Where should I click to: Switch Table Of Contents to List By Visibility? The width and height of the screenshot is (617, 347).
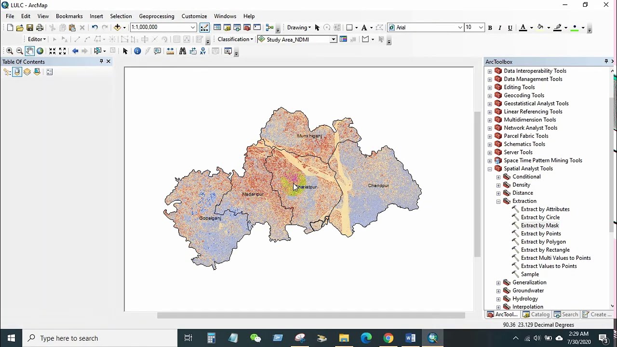27,72
